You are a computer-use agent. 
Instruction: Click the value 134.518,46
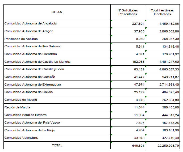[x=170, y=47]
